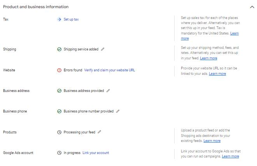This screenshot has height=166, width=257.
Task: Open Learn more about linking Google Ads
Action: 230,156
